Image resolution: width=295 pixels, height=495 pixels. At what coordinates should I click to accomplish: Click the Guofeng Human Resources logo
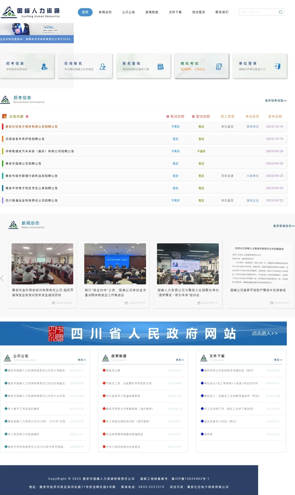30,12
